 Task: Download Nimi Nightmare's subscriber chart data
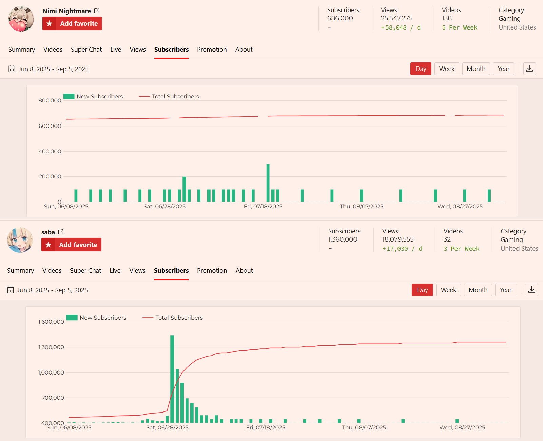529,69
